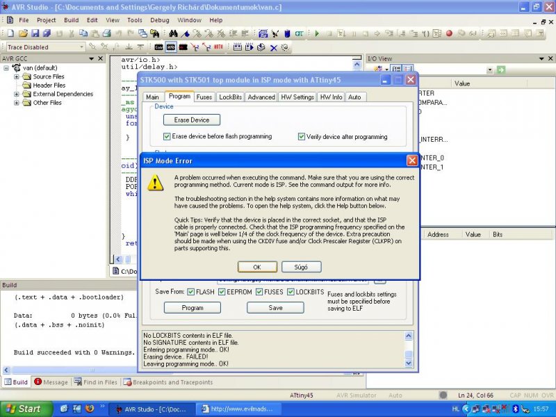Image resolution: width=556 pixels, height=417 pixels.
Task: Switch to Message tab in output pane
Action: pyautogui.click(x=51, y=382)
